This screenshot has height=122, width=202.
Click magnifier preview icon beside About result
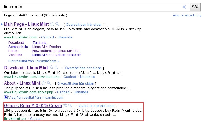click(x=49, y=83)
